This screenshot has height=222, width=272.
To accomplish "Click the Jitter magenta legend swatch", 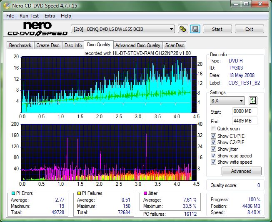I will click(145, 193).
